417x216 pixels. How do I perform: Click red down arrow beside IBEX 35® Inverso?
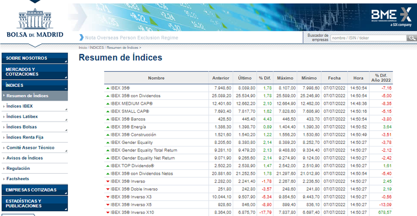(108, 181)
